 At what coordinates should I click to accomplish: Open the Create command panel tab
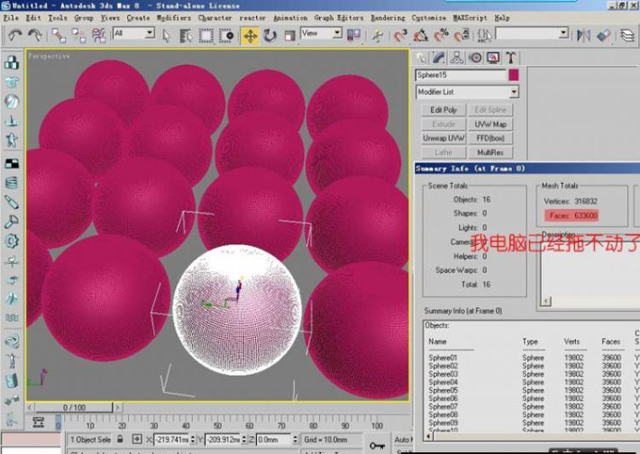(423, 57)
